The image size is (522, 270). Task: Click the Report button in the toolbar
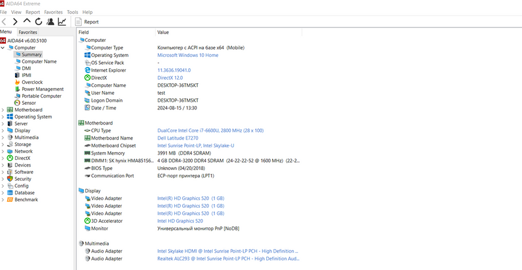pos(87,22)
